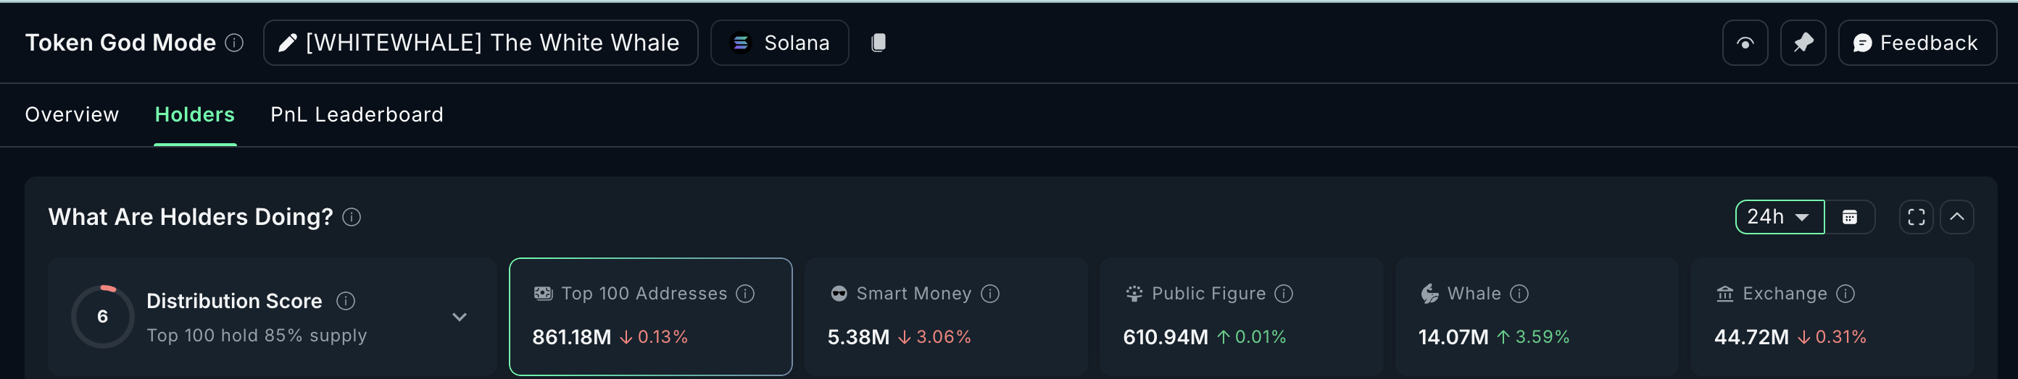Click info icon next to Distribution Score
The width and height of the screenshot is (2018, 379).
tap(346, 301)
